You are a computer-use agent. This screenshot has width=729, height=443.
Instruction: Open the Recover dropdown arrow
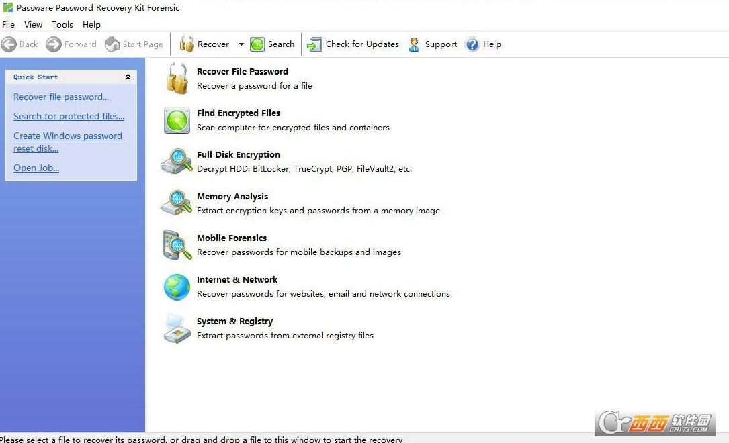point(241,44)
